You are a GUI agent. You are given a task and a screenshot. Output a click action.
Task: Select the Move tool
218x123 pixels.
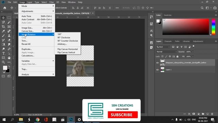pos(3,18)
